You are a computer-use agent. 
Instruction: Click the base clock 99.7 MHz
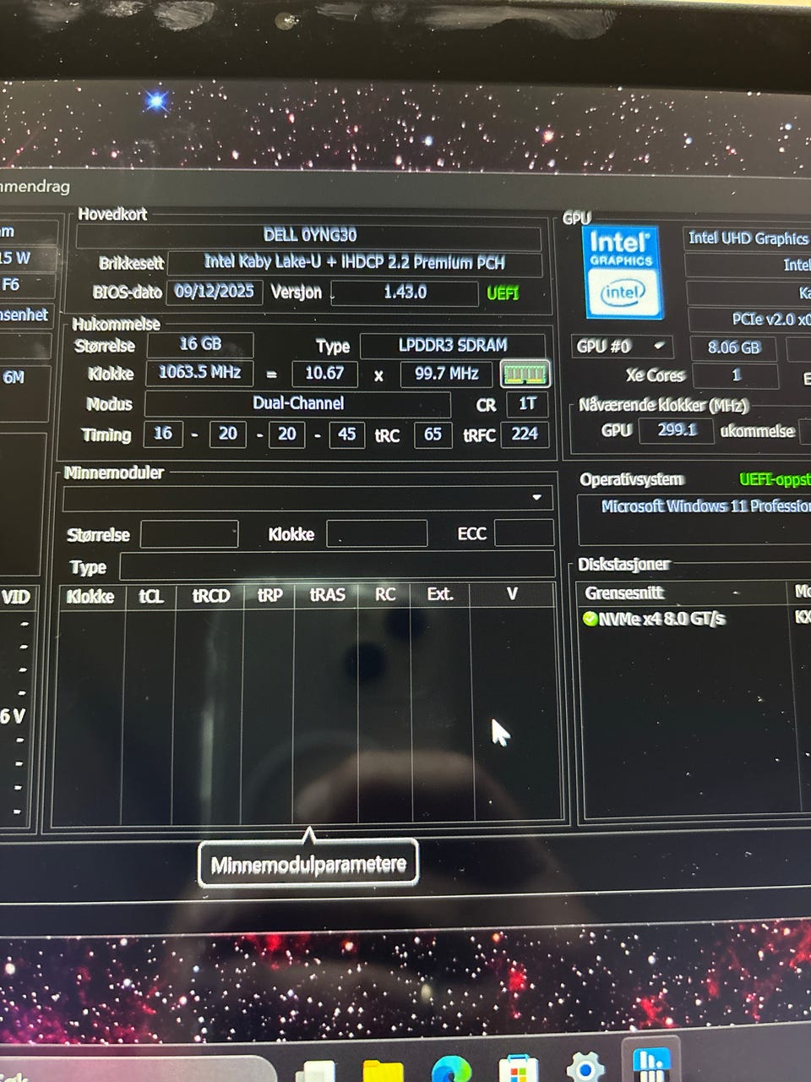(x=447, y=374)
